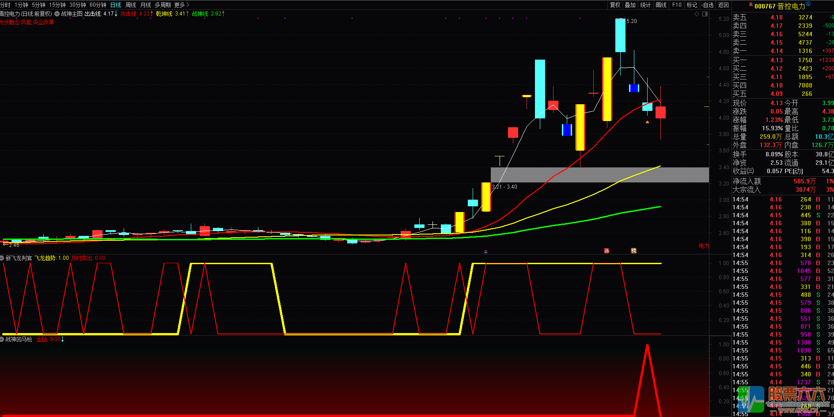Click the red R badge beside stock code
The width and height of the screenshot is (834, 417).
click(751, 5)
